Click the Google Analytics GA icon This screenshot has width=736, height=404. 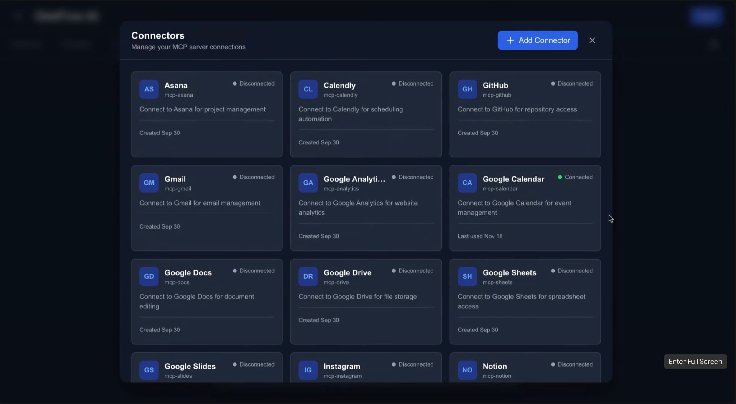pos(308,183)
